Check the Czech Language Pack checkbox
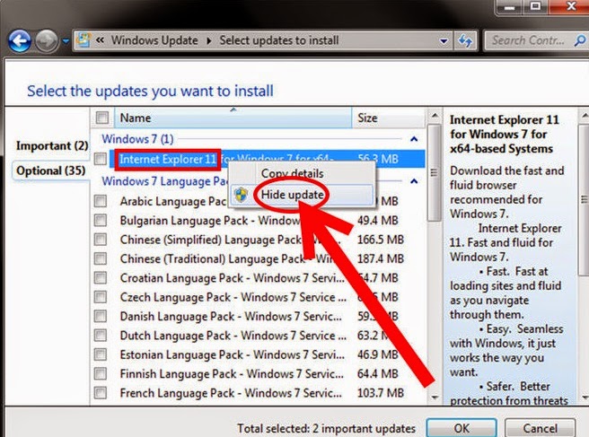Screen dimensions: 589x437 pos(101,297)
